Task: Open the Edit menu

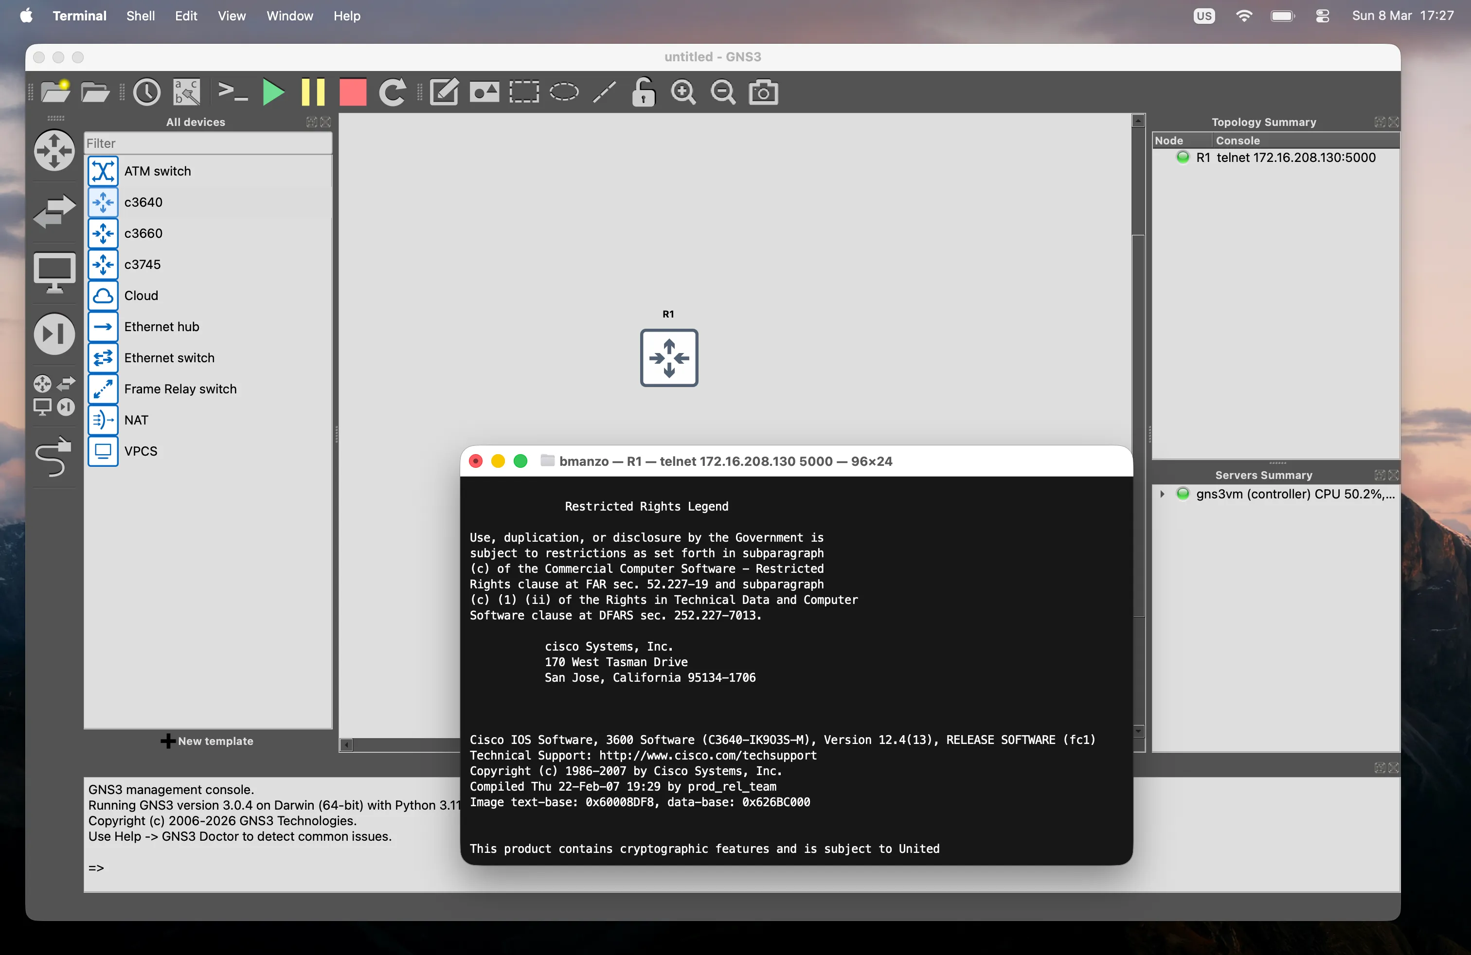Action: click(x=185, y=16)
